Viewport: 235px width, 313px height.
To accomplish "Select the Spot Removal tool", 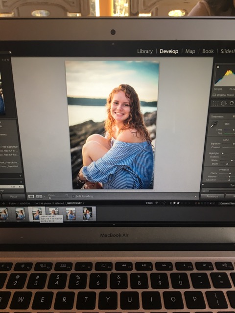I will pos(224,103).
